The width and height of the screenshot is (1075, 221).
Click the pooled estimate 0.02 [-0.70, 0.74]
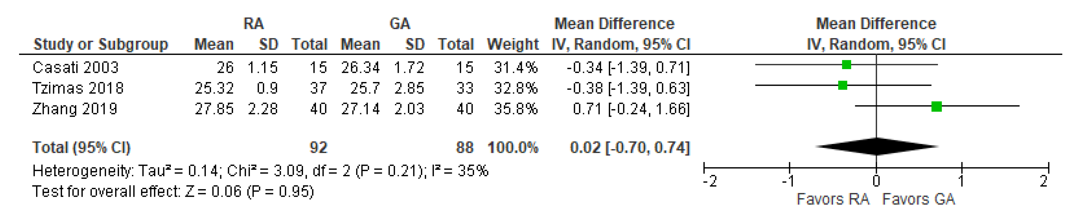pos(630,148)
